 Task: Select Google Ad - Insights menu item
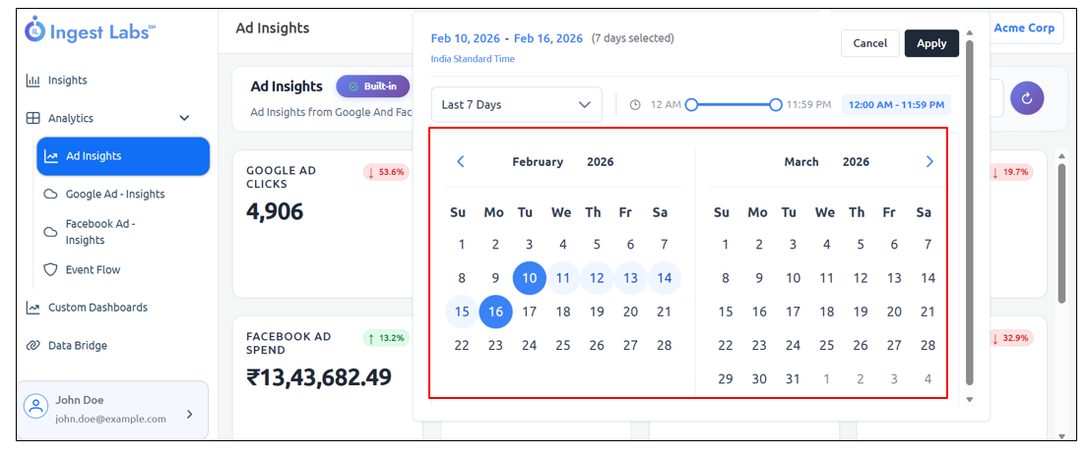[x=114, y=195]
